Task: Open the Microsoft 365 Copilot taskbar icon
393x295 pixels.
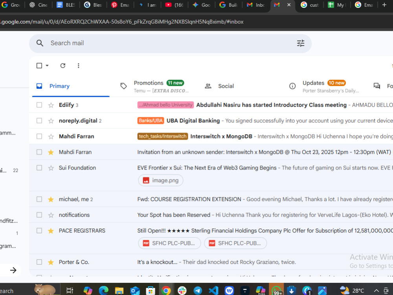Action: pos(261,291)
